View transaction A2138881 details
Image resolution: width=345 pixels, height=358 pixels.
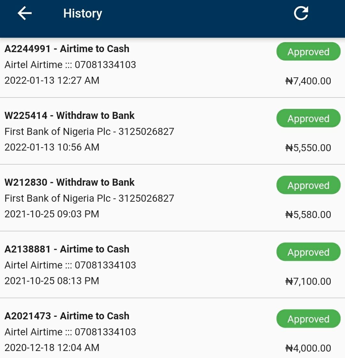(67, 249)
